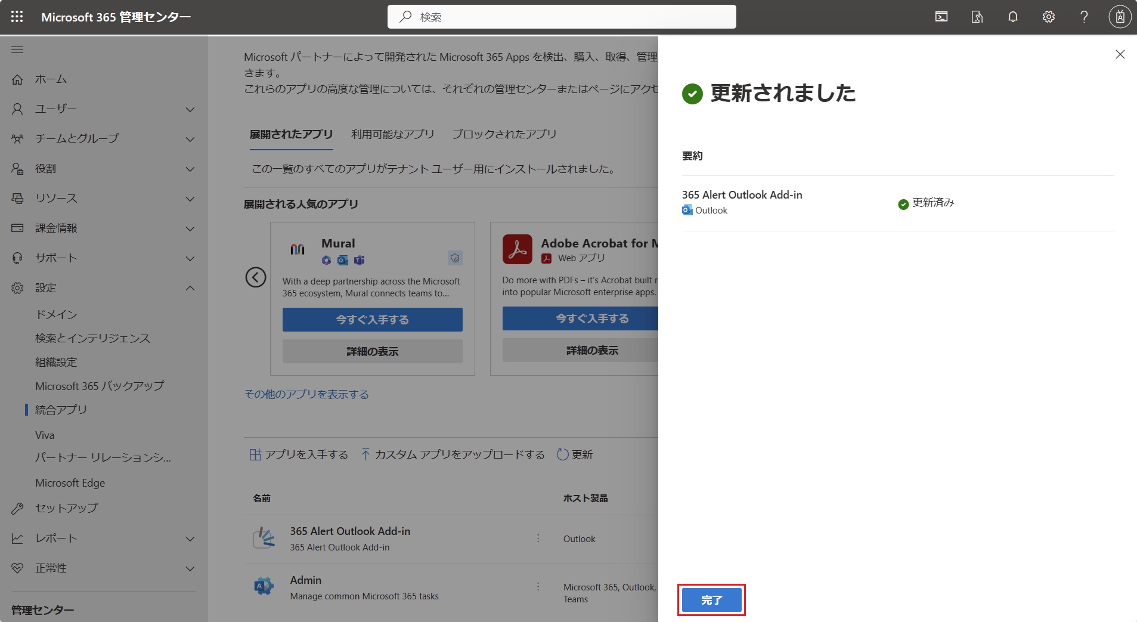Open the account profile avatar
The image size is (1137, 622).
coord(1119,17)
